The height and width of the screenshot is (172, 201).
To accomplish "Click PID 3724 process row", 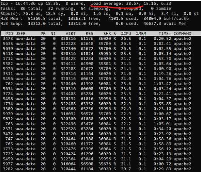I will coord(97,94).
